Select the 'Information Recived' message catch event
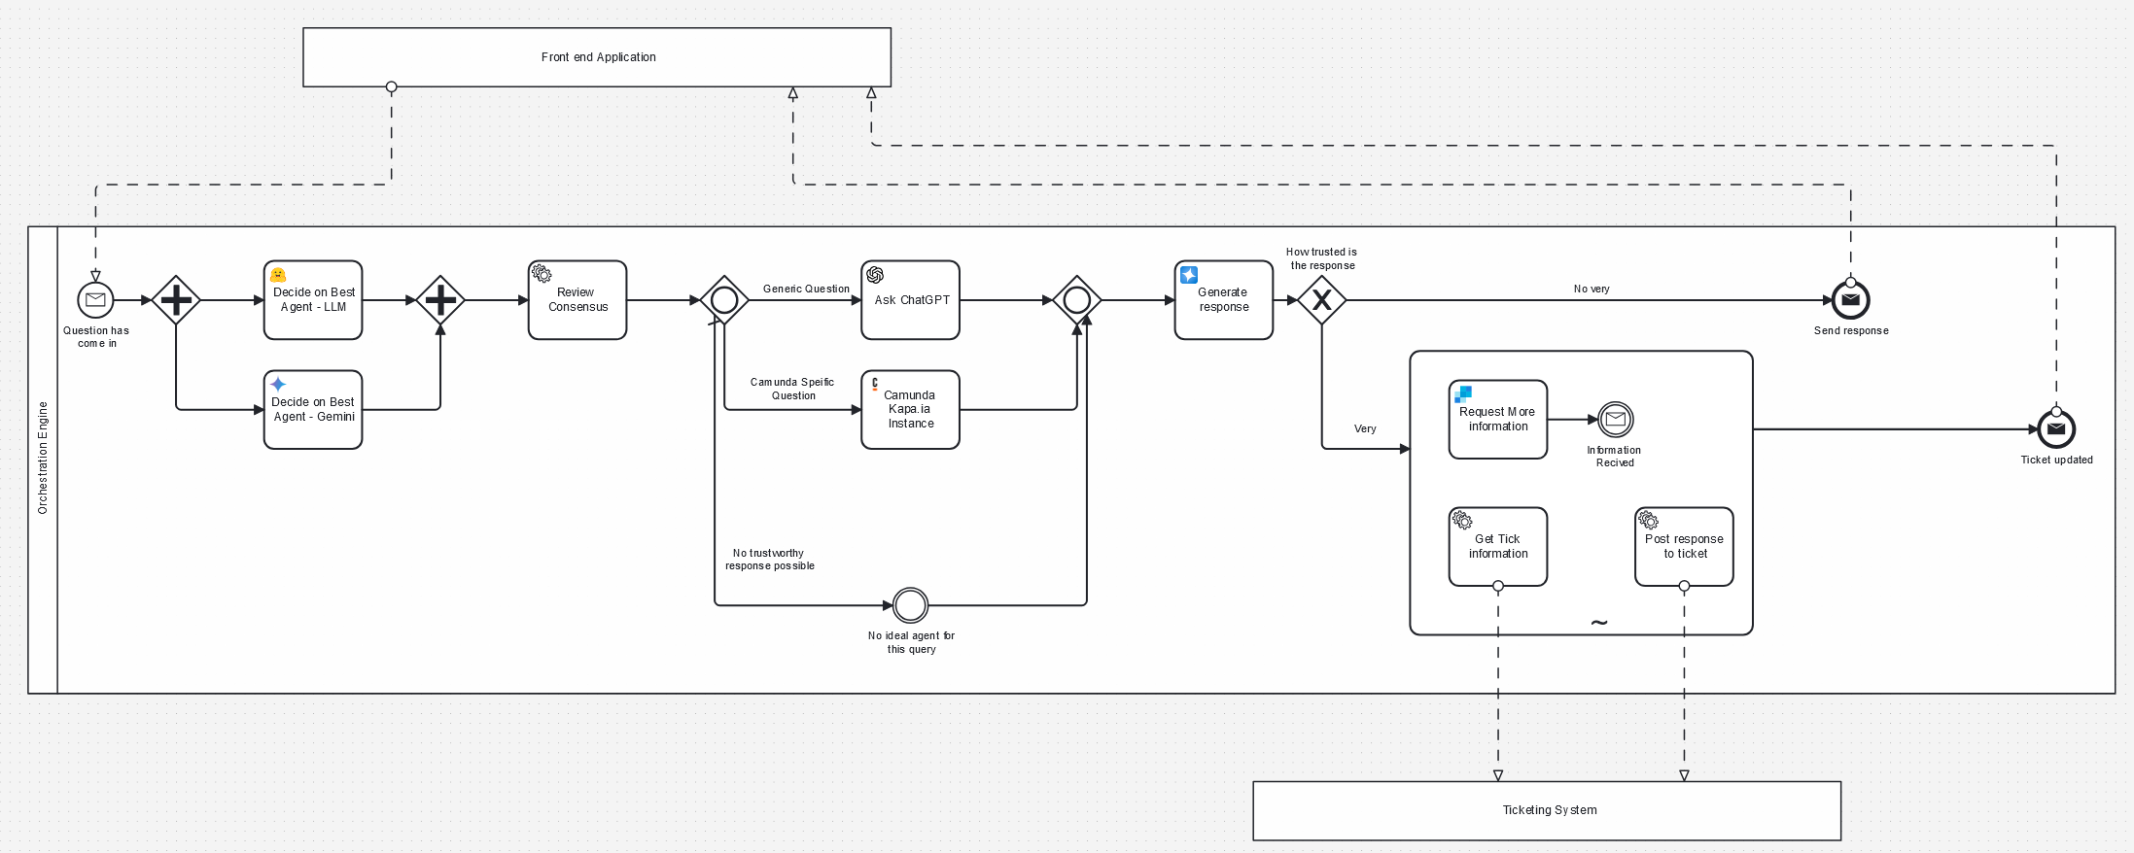 coord(1616,420)
